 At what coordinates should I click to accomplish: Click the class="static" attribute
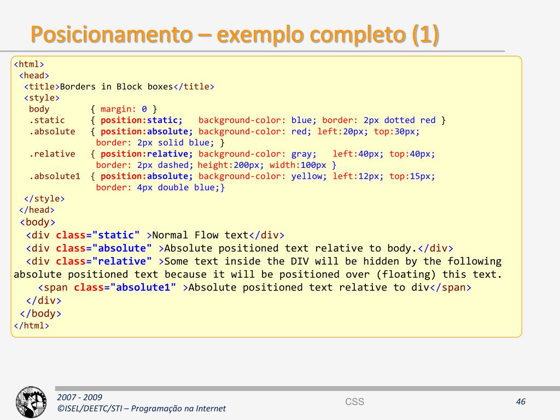(97, 235)
